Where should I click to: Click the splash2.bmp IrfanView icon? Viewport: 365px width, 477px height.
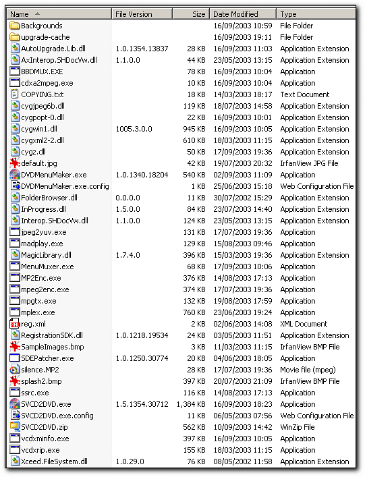click(x=15, y=381)
